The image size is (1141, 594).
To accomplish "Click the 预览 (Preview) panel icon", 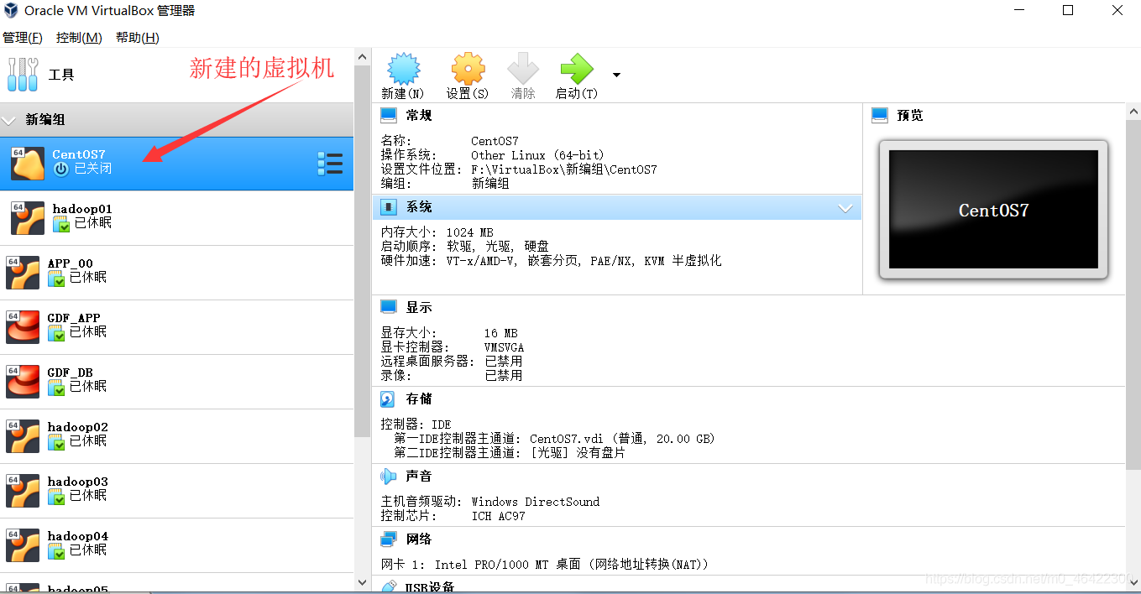I will coord(881,115).
